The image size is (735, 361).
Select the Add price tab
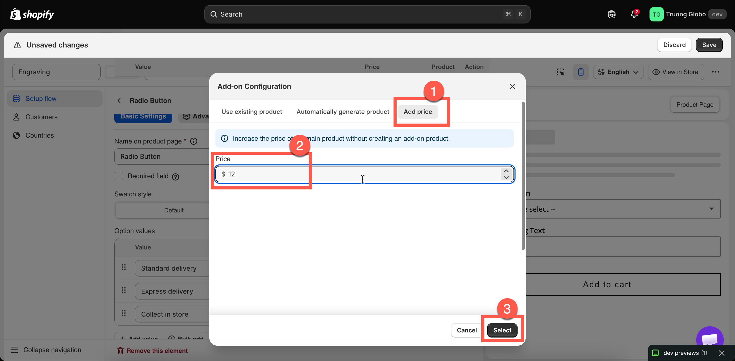(x=418, y=112)
